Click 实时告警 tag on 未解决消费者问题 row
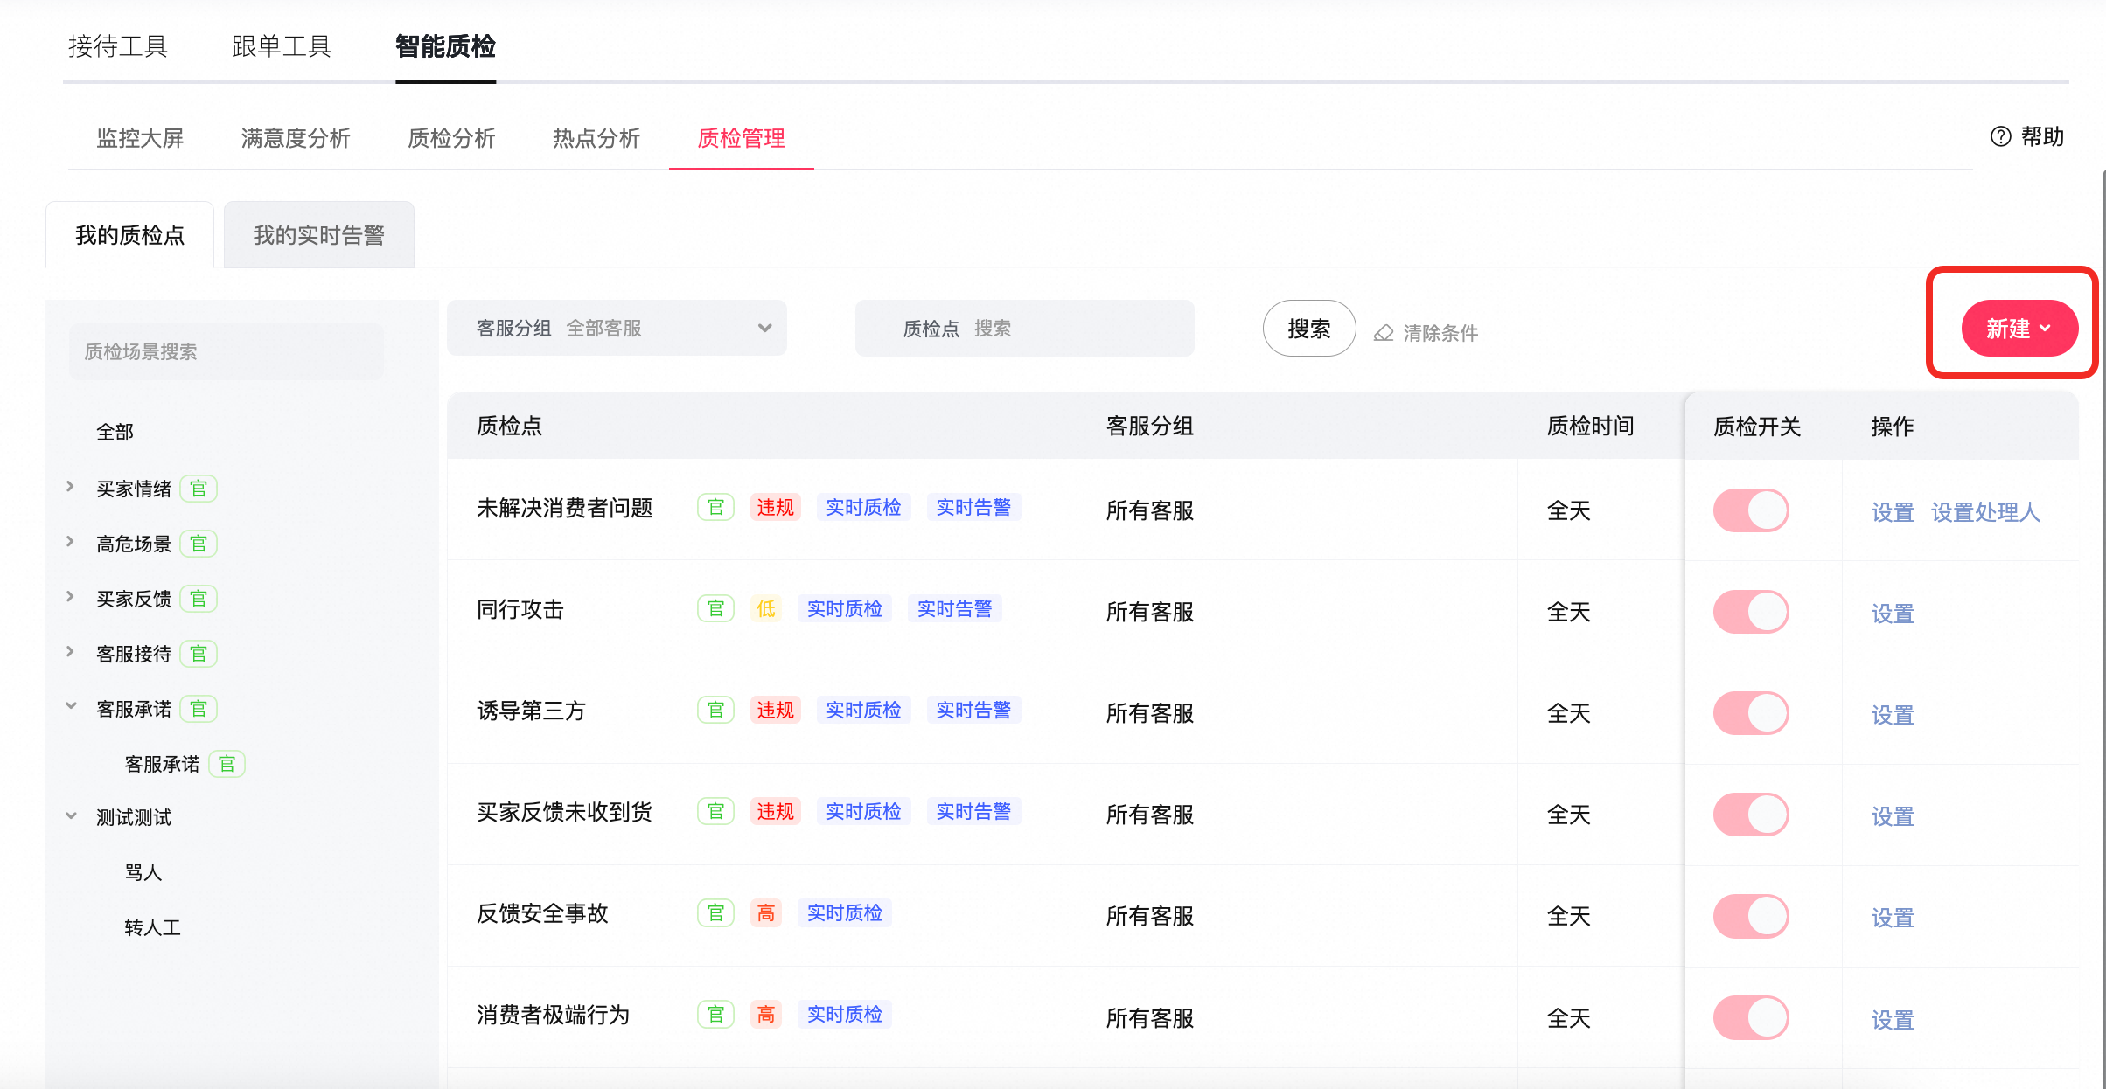The width and height of the screenshot is (2106, 1089). 973,508
